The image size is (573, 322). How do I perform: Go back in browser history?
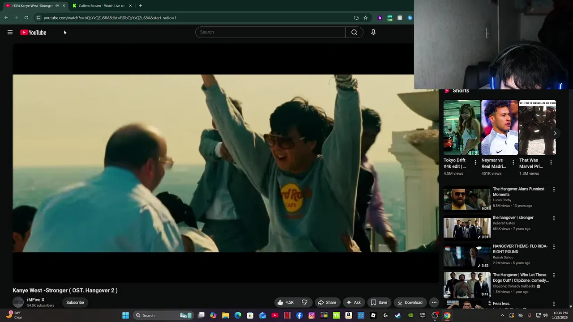(6, 18)
